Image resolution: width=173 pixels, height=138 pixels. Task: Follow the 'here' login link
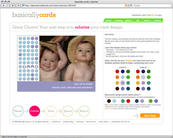click(x=153, y=15)
